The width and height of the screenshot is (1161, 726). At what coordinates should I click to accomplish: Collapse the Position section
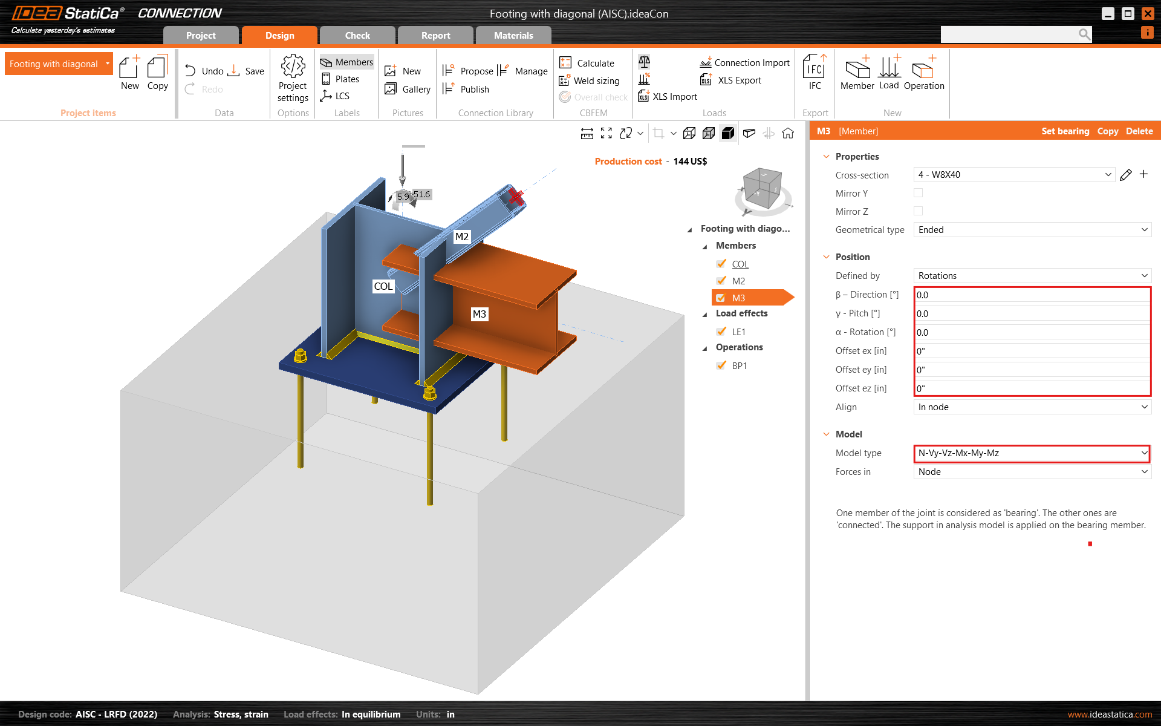coord(827,257)
